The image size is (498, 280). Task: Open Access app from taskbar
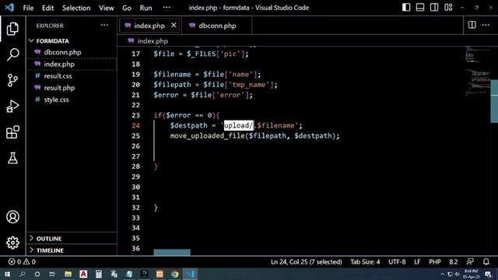pyautogui.click(x=83, y=274)
